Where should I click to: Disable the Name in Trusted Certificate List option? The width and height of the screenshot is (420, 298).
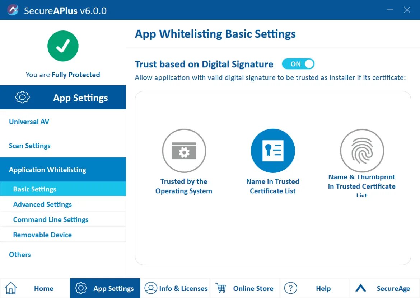click(273, 151)
